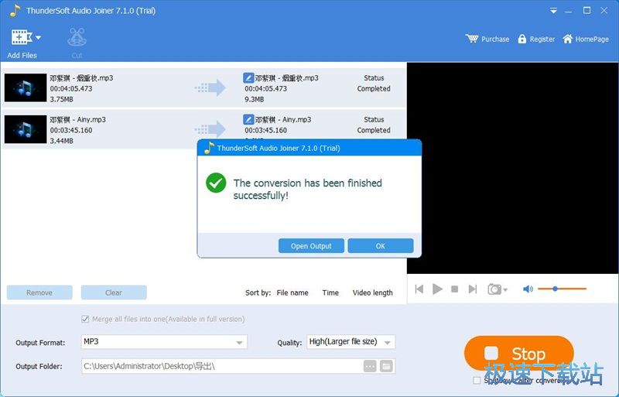This screenshot has width=619, height=397.
Task: Click the Remove button
Action: (x=39, y=293)
